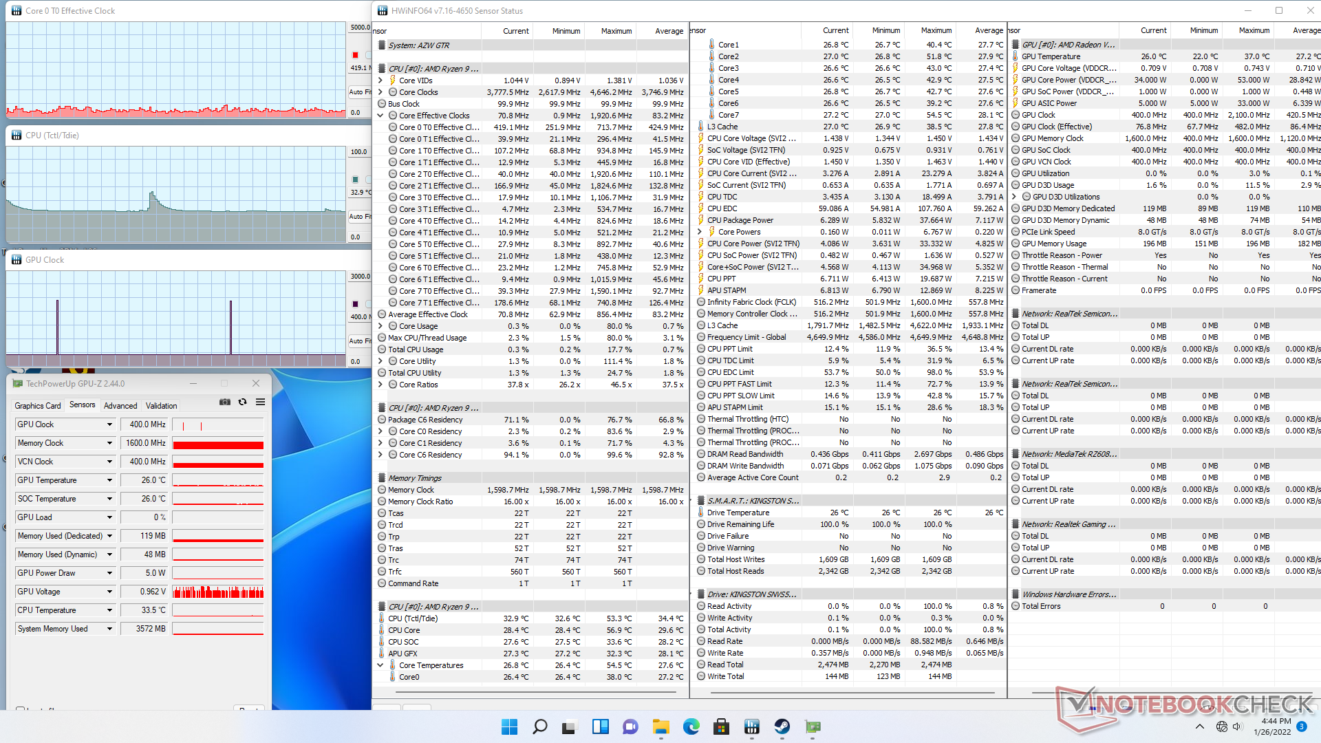Open taskbar Search magnifier icon
This screenshot has width=1321, height=743.
(540, 726)
